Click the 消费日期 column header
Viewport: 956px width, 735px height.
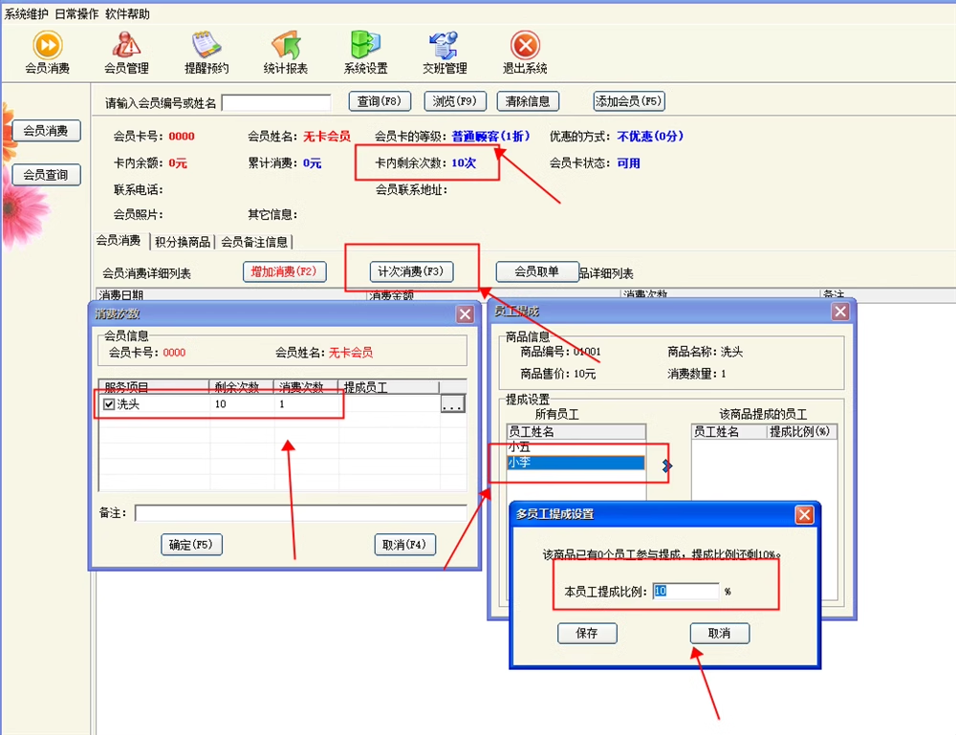[x=231, y=295]
